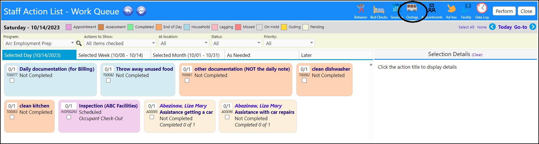Switch to Selected Week (10/08 - 10/14) tab
539x144 pixels.
(x=114, y=55)
